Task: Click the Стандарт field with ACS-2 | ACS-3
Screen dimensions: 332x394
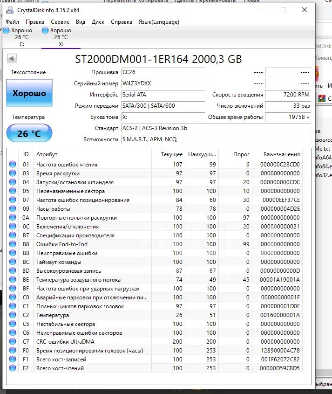Action: [x=217, y=128]
